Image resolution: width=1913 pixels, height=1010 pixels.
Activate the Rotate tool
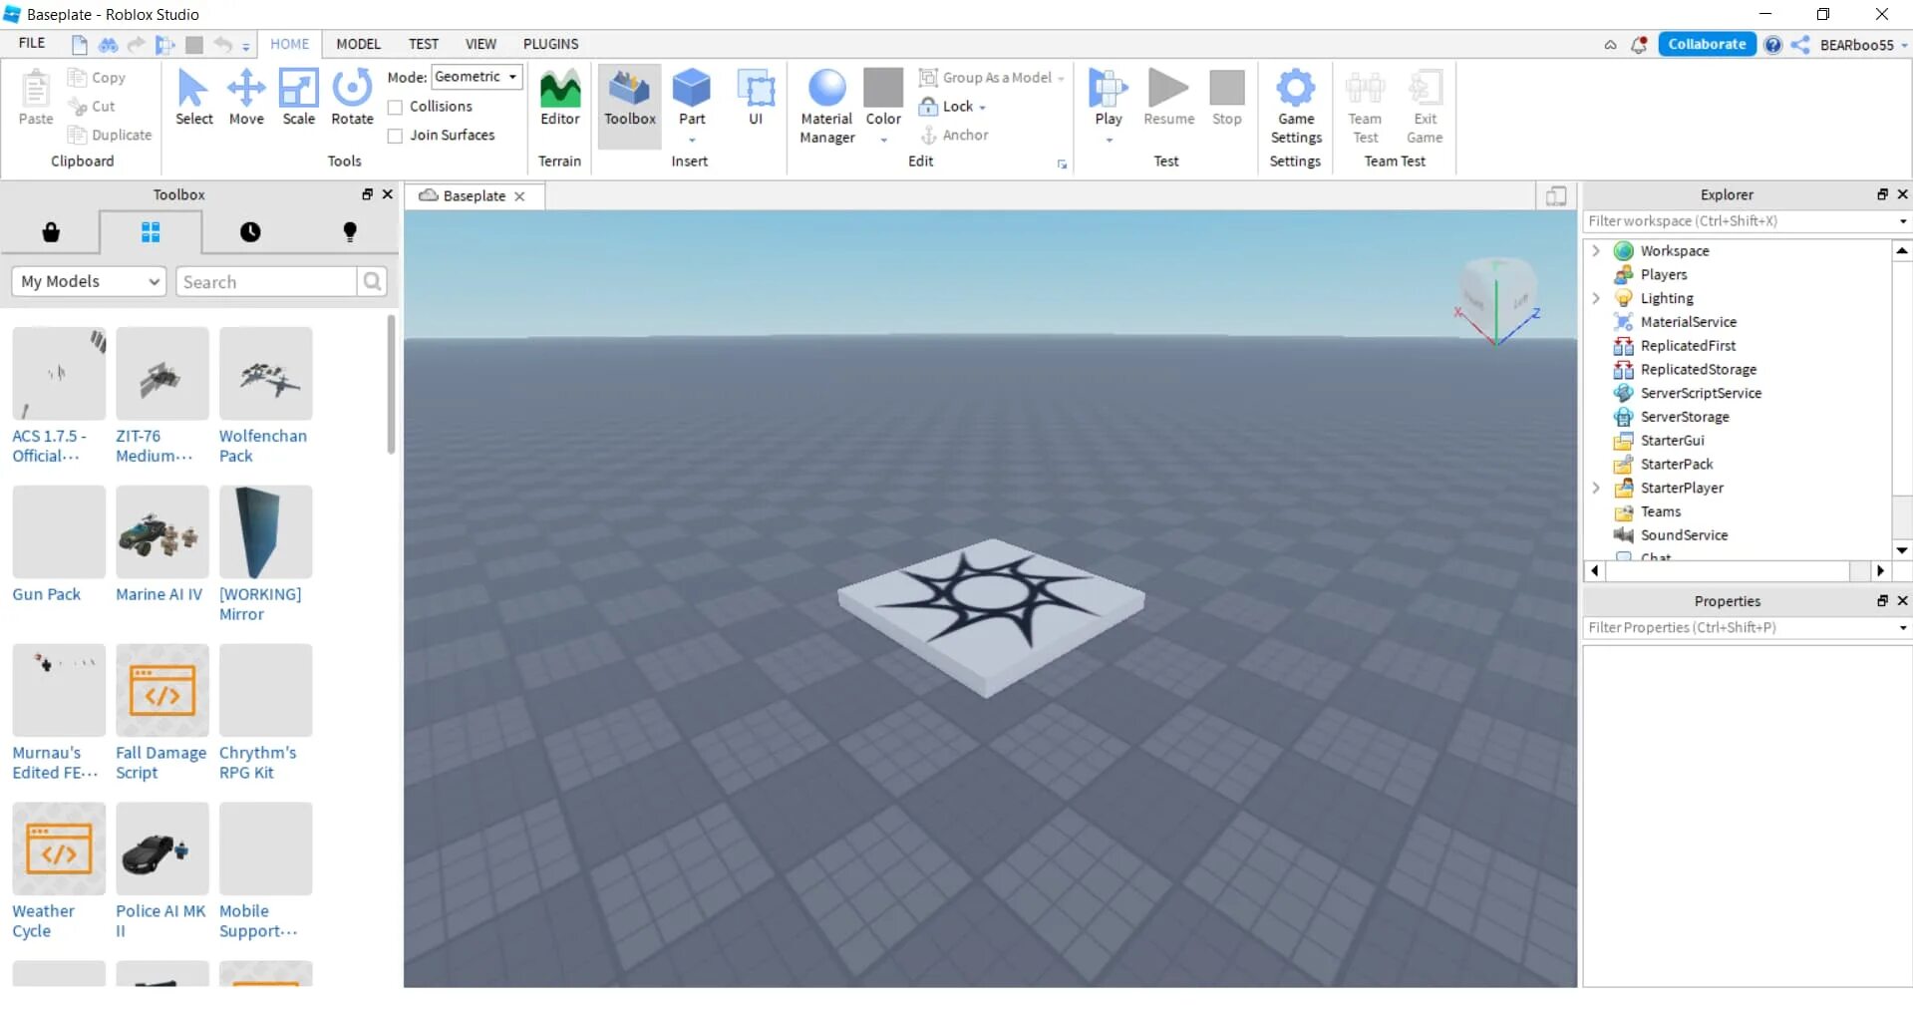click(352, 98)
